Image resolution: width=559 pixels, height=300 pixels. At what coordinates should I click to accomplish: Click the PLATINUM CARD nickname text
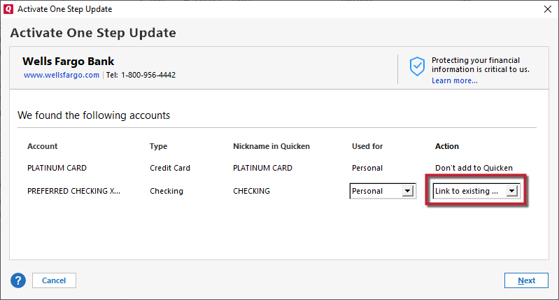pyautogui.click(x=262, y=168)
